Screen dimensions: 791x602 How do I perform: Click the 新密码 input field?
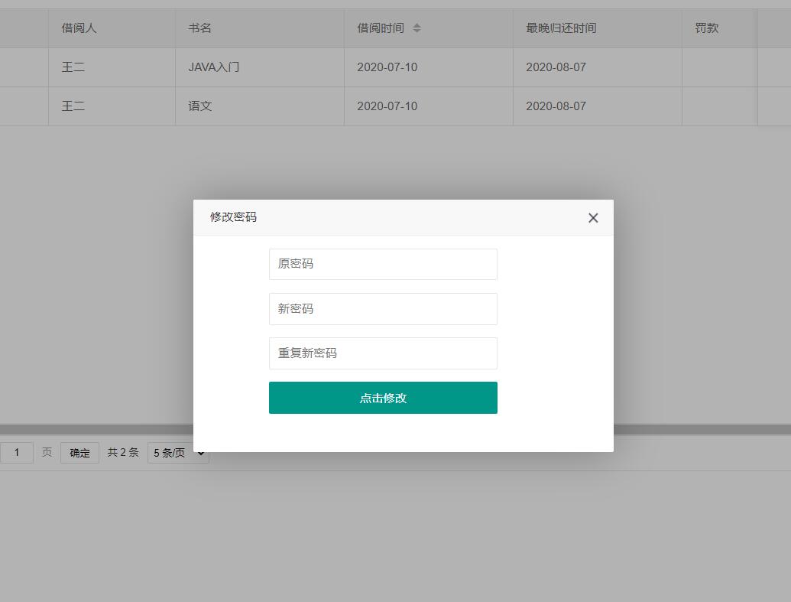pos(382,308)
